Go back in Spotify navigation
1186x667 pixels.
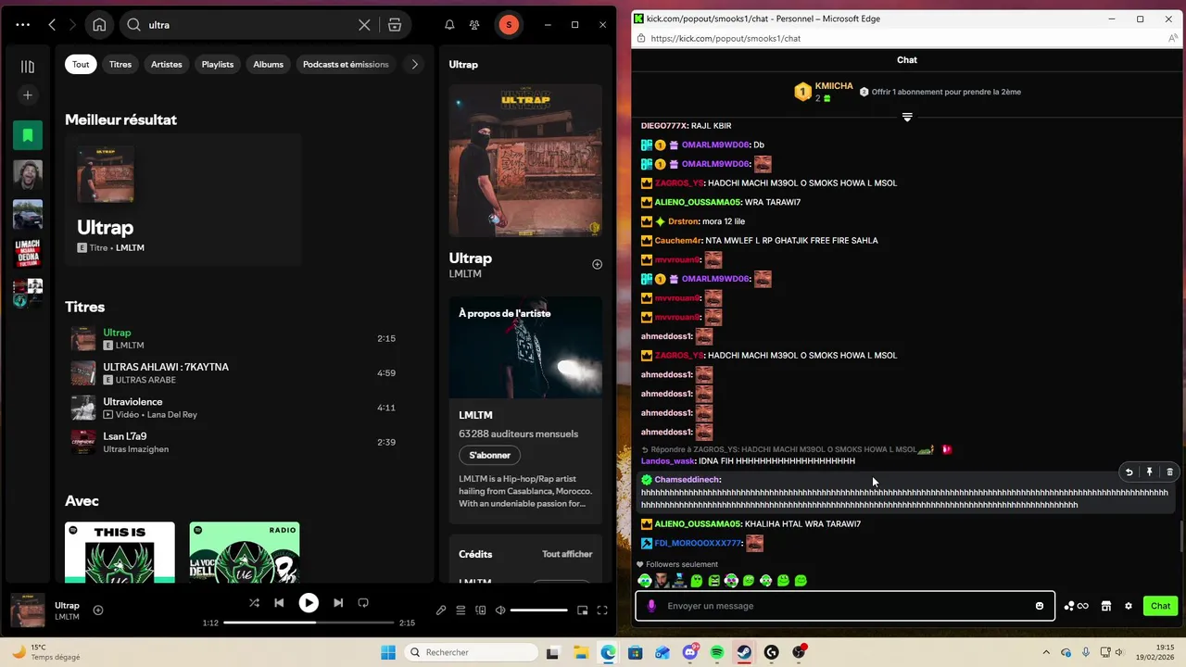pos(52,25)
